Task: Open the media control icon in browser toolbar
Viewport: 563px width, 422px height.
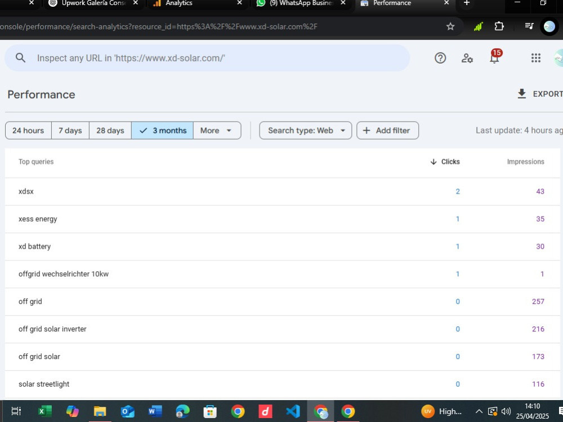Action: tap(529, 26)
